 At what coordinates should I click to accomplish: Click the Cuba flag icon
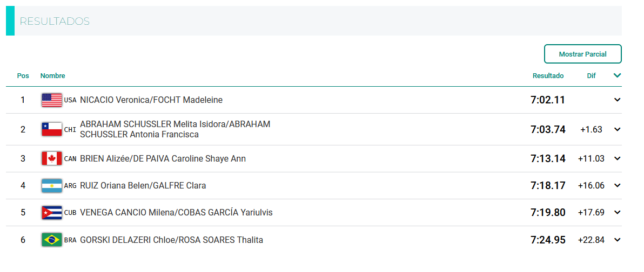pyautogui.click(x=52, y=212)
